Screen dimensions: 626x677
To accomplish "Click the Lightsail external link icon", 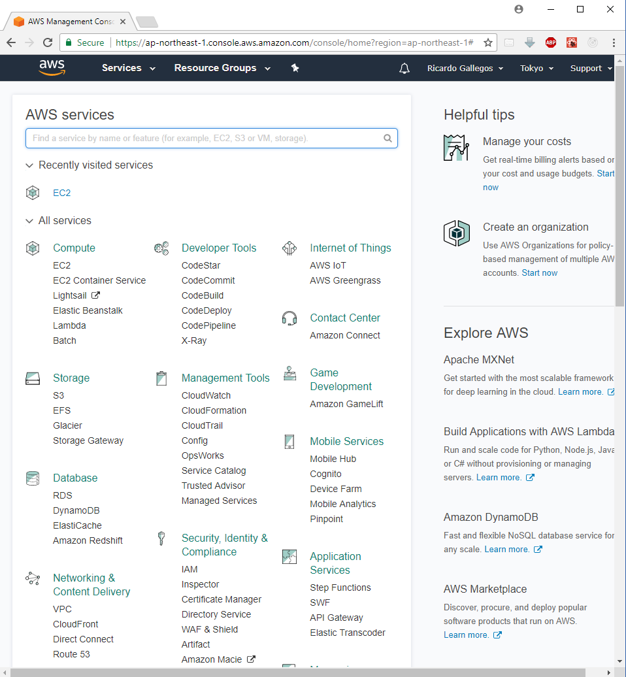I will tap(95, 295).
